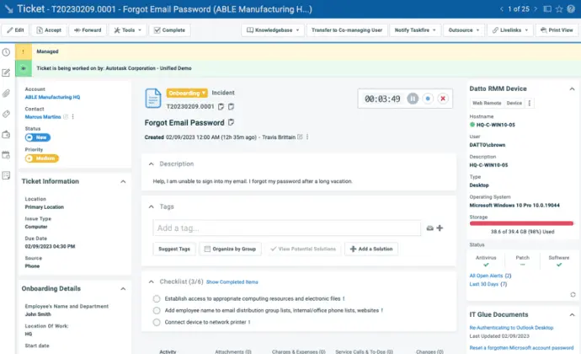581x354 pixels.
Task: Check the Organize by Group checkbox
Action: [x=207, y=249]
